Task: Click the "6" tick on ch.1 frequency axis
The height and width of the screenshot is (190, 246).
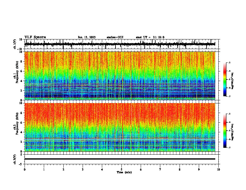Action: coord(21,71)
